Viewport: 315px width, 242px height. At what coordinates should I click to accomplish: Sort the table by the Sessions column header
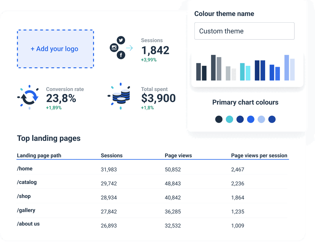(112, 155)
